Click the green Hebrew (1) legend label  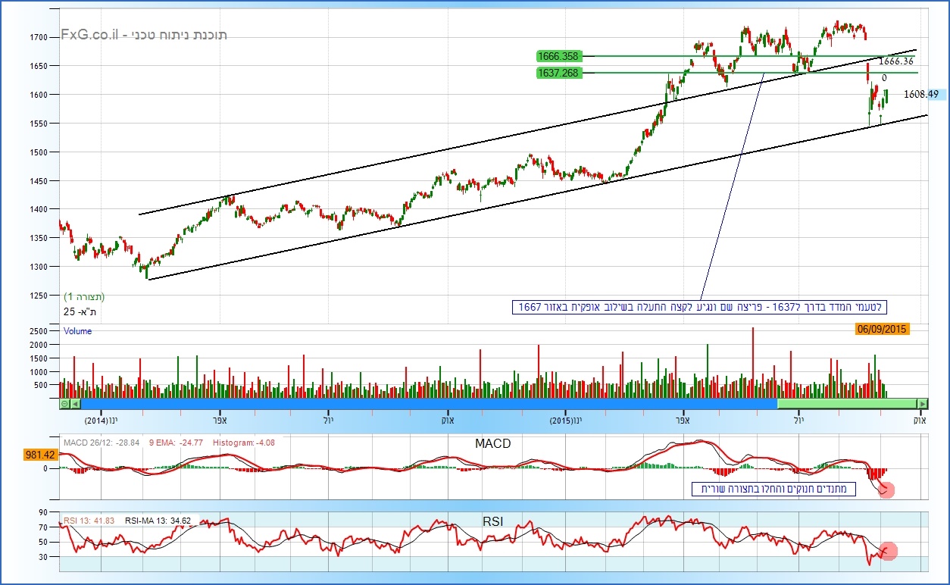click(84, 296)
